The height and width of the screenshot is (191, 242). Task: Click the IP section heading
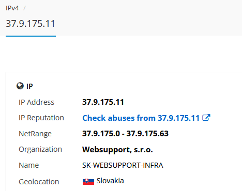(x=29, y=86)
